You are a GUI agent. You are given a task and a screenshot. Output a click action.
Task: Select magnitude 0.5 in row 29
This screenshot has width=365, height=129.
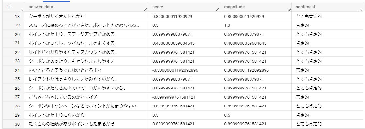[227, 115]
